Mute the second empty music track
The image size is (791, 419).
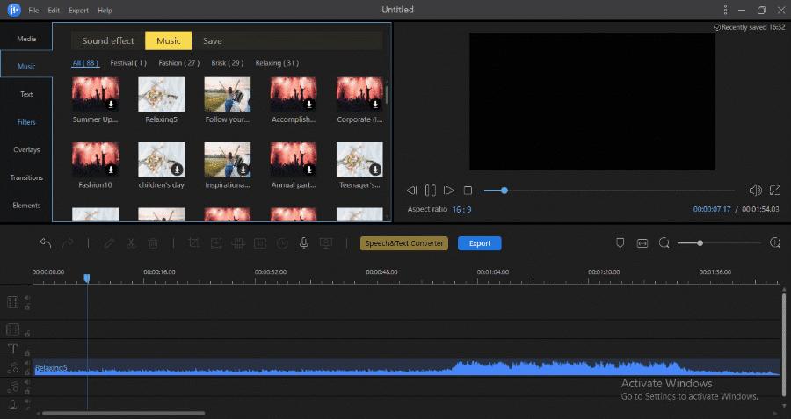(x=26, y=383)
